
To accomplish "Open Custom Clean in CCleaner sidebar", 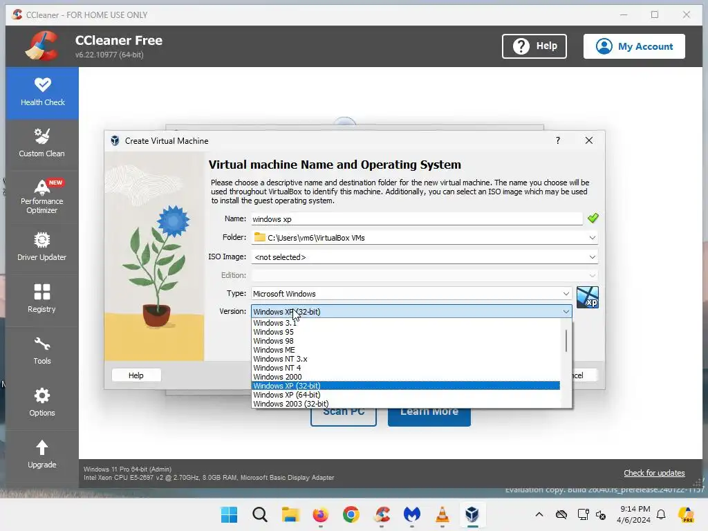I will [42, 144].
